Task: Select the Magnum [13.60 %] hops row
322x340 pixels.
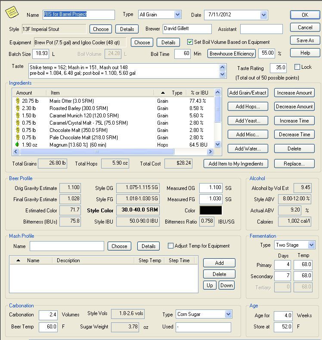Action: coord(113,144)
